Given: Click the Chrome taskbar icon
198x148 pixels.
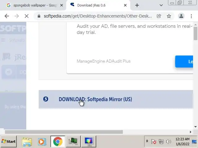Looking at the screenshot, I should click(x=58, y=142).
